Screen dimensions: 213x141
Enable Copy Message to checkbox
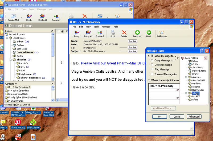[152, 60]
